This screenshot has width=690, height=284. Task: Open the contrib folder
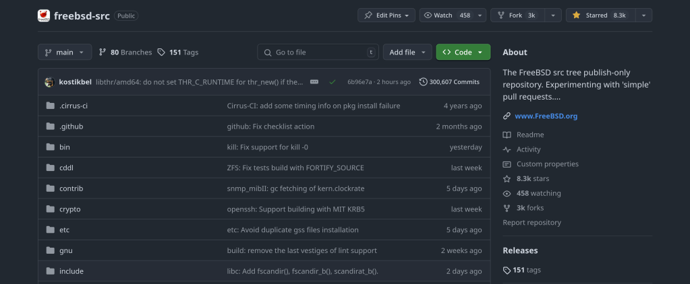coord(71,188)
